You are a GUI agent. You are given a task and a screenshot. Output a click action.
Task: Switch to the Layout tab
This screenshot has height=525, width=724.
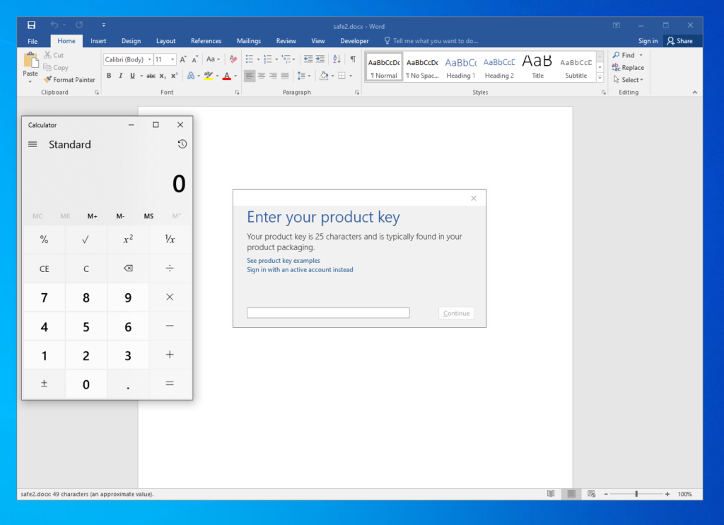(165, 41)
